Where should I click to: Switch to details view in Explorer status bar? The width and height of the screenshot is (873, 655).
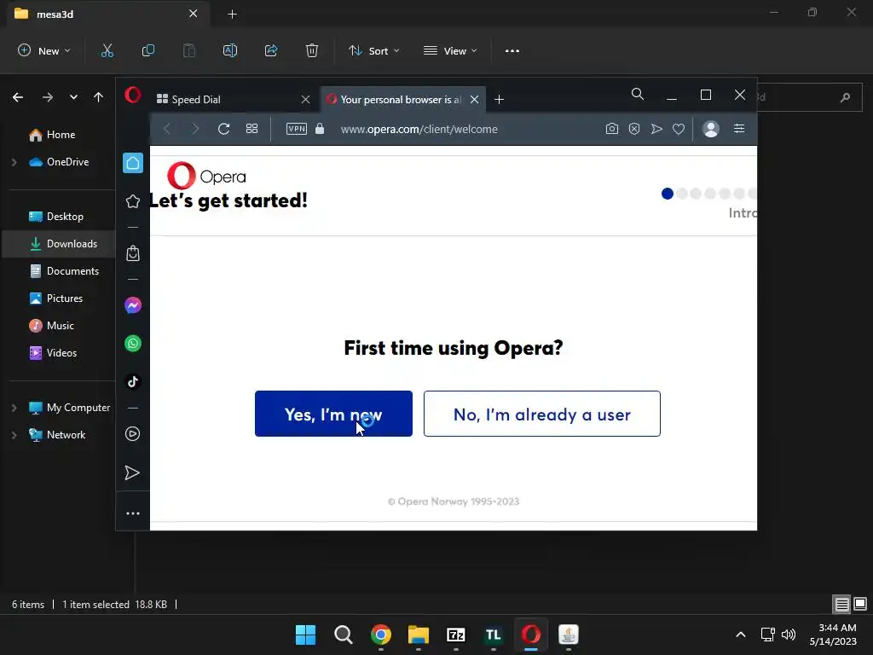pyautogui.click(x=841, y=604)
